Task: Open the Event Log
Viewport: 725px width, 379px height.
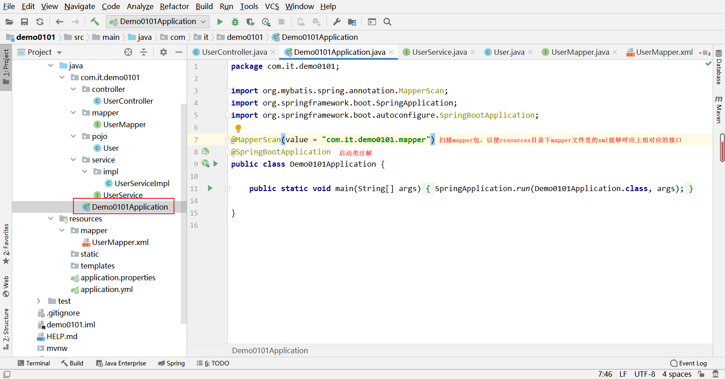Action: 689,363
